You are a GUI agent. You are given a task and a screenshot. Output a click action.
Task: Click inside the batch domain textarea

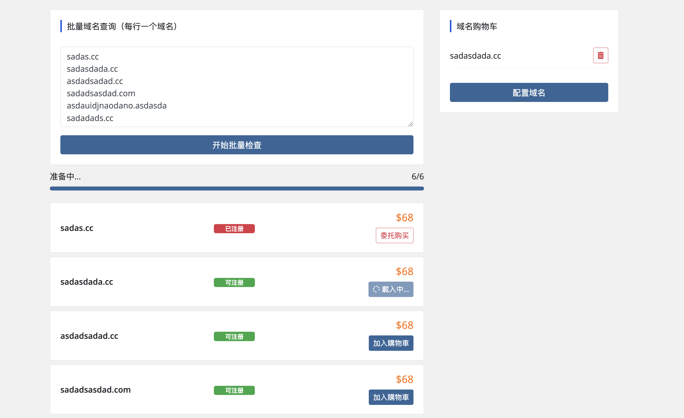pos(237,87)
